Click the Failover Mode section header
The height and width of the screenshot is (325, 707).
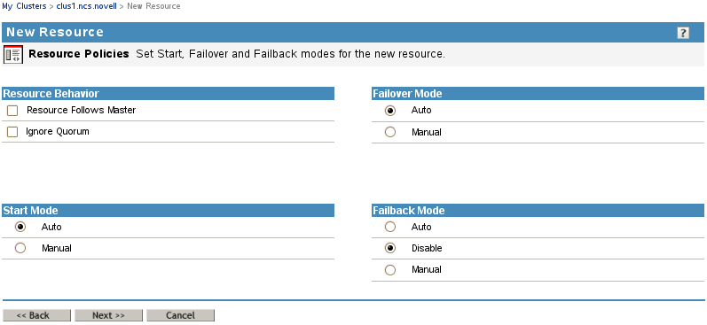(538, 94)
